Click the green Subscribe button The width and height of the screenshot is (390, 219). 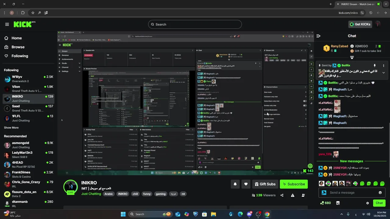pos(294,184)
